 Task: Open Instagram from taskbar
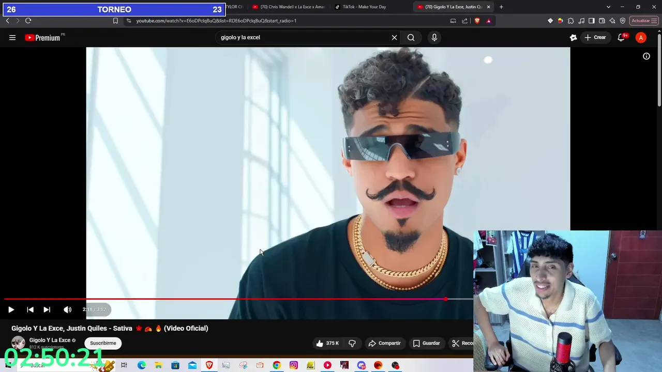click(294, 365)
